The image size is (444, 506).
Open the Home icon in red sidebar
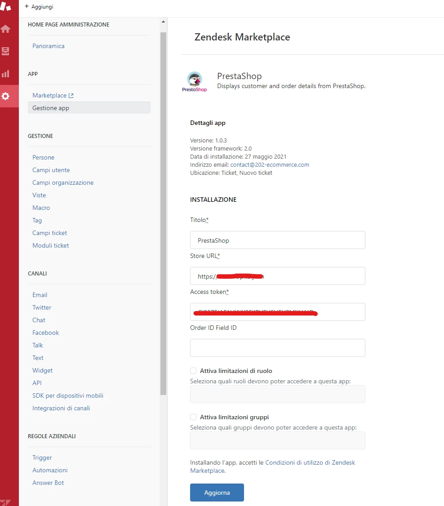pos(5,29)
